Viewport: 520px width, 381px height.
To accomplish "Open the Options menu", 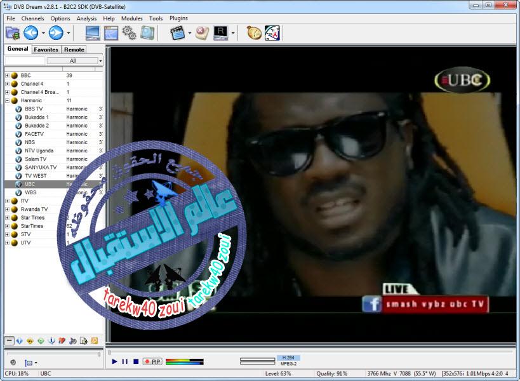I will pyautogui.click(x=60, y=18).
